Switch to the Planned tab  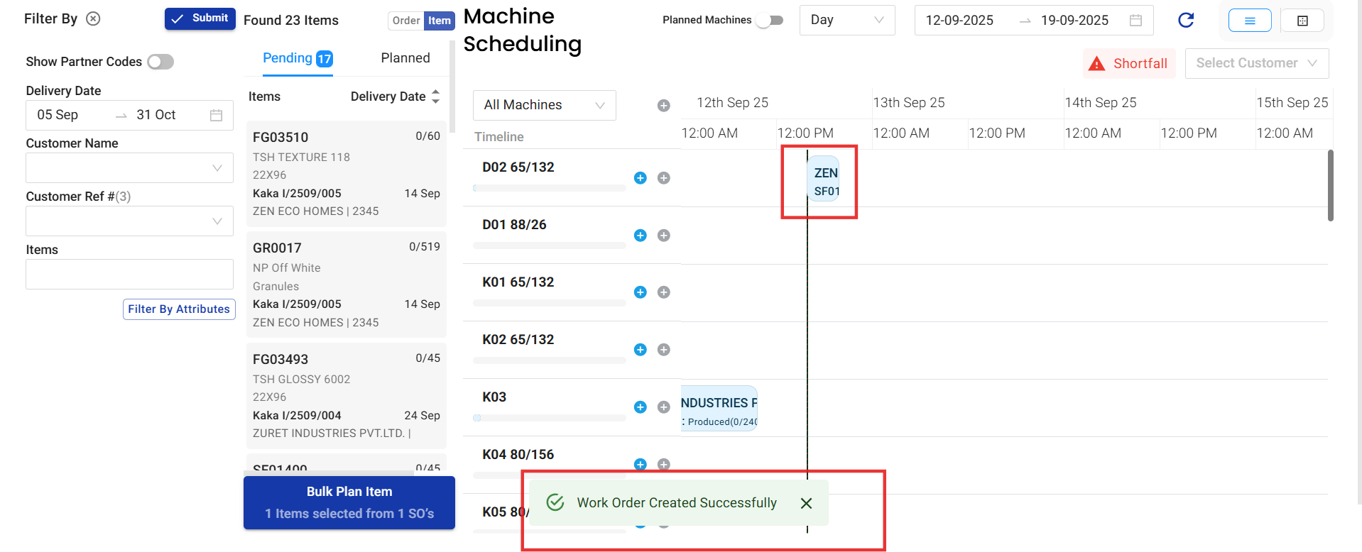click(405, 58)
